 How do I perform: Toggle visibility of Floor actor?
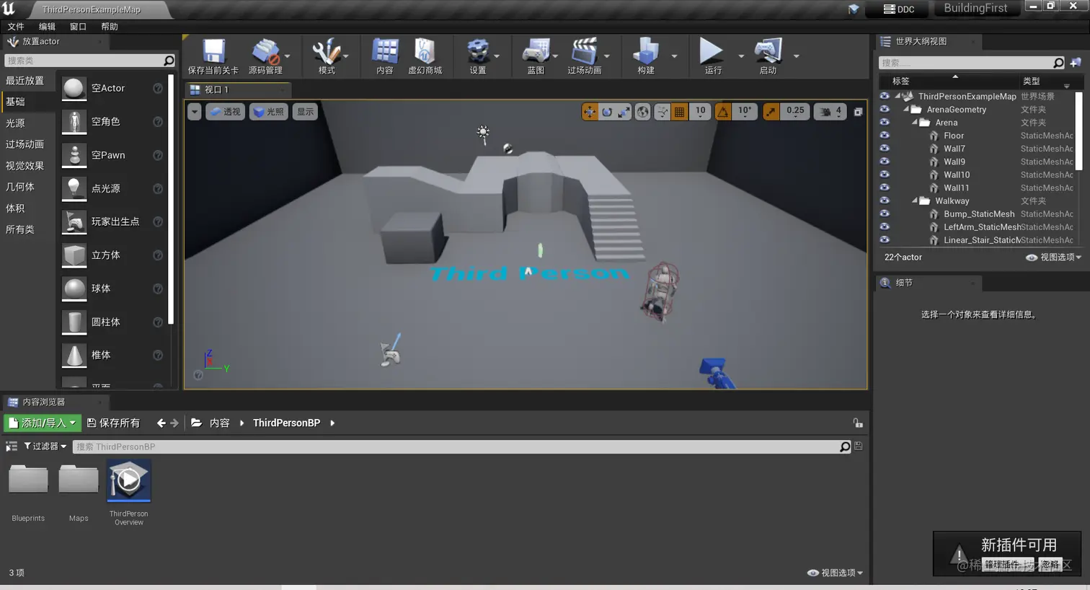point(885,135)
